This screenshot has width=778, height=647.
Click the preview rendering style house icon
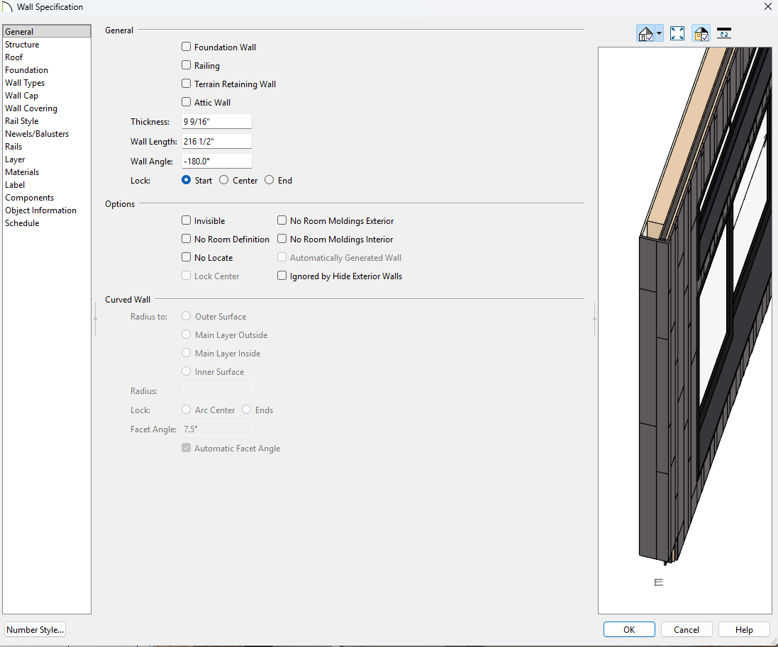pyautogui.click(x=645, y=33)
